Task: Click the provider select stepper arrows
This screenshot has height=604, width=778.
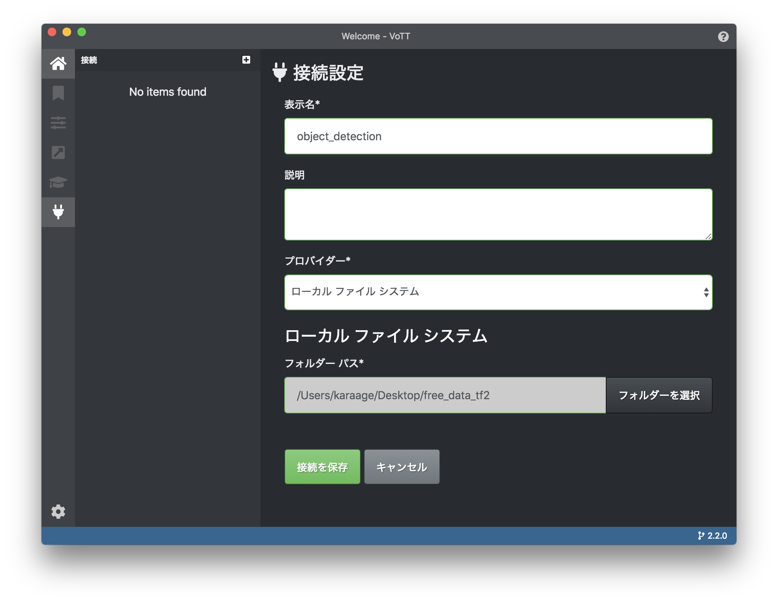Action: pos(706,293)
